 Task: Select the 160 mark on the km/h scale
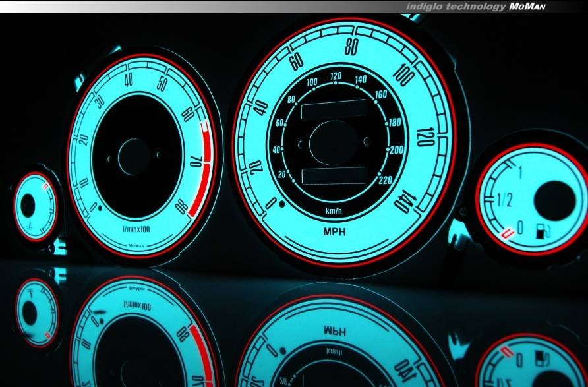(x=381, y=94)
